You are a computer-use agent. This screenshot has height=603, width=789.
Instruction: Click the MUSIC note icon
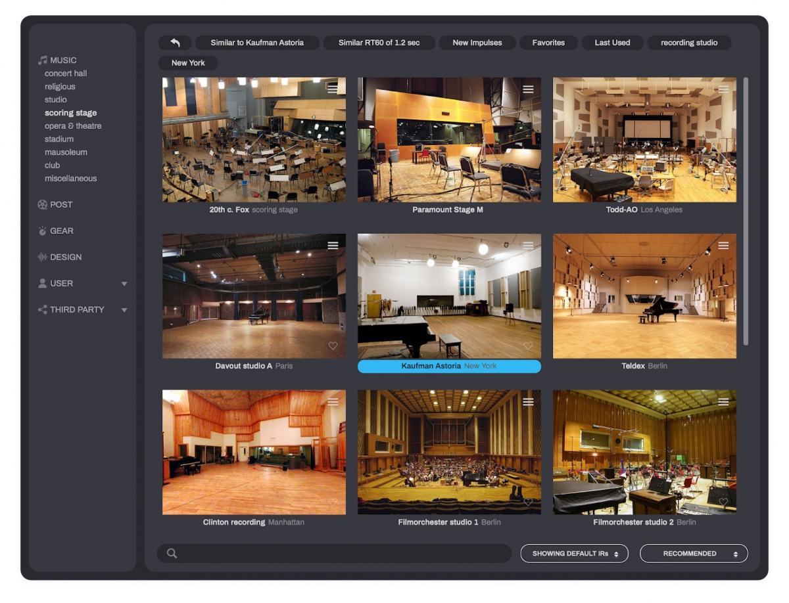tap(43, 60)
